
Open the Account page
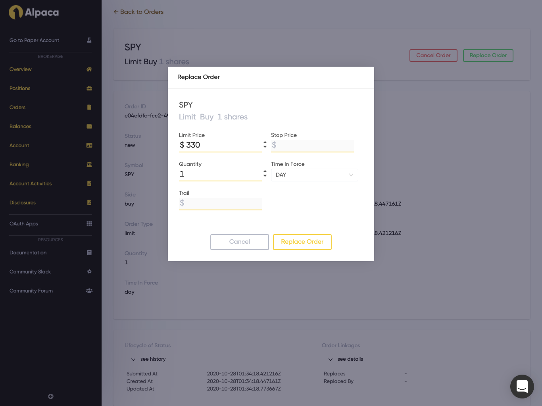tap(19, 146)
